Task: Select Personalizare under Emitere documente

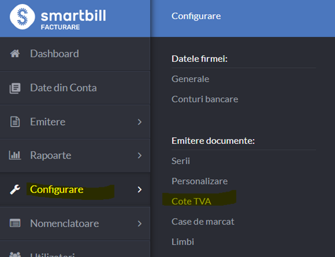Action: tap(200, 181)
